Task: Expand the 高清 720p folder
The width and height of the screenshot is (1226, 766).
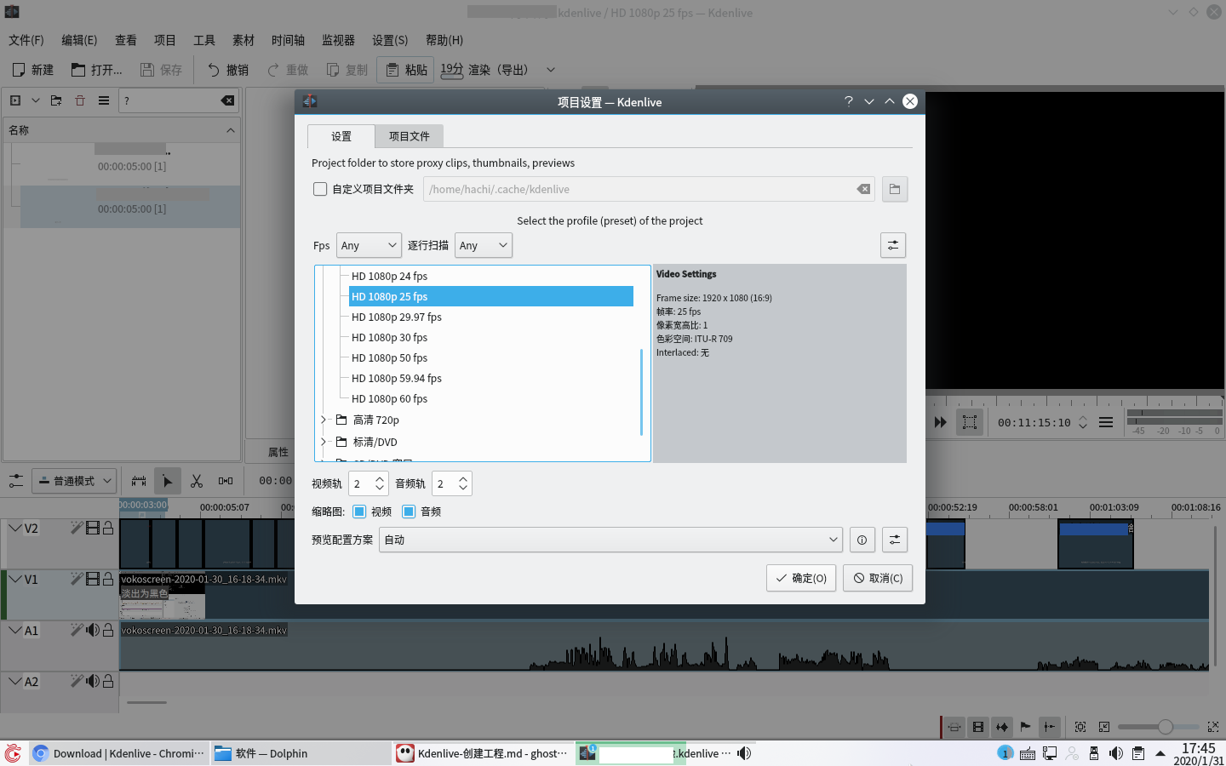Action: (x=324, y=420)
